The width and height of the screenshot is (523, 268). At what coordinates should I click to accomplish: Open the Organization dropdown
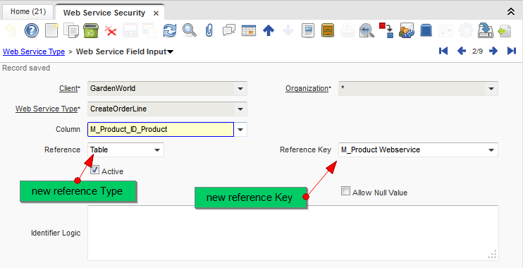click(x=491, y=89)
